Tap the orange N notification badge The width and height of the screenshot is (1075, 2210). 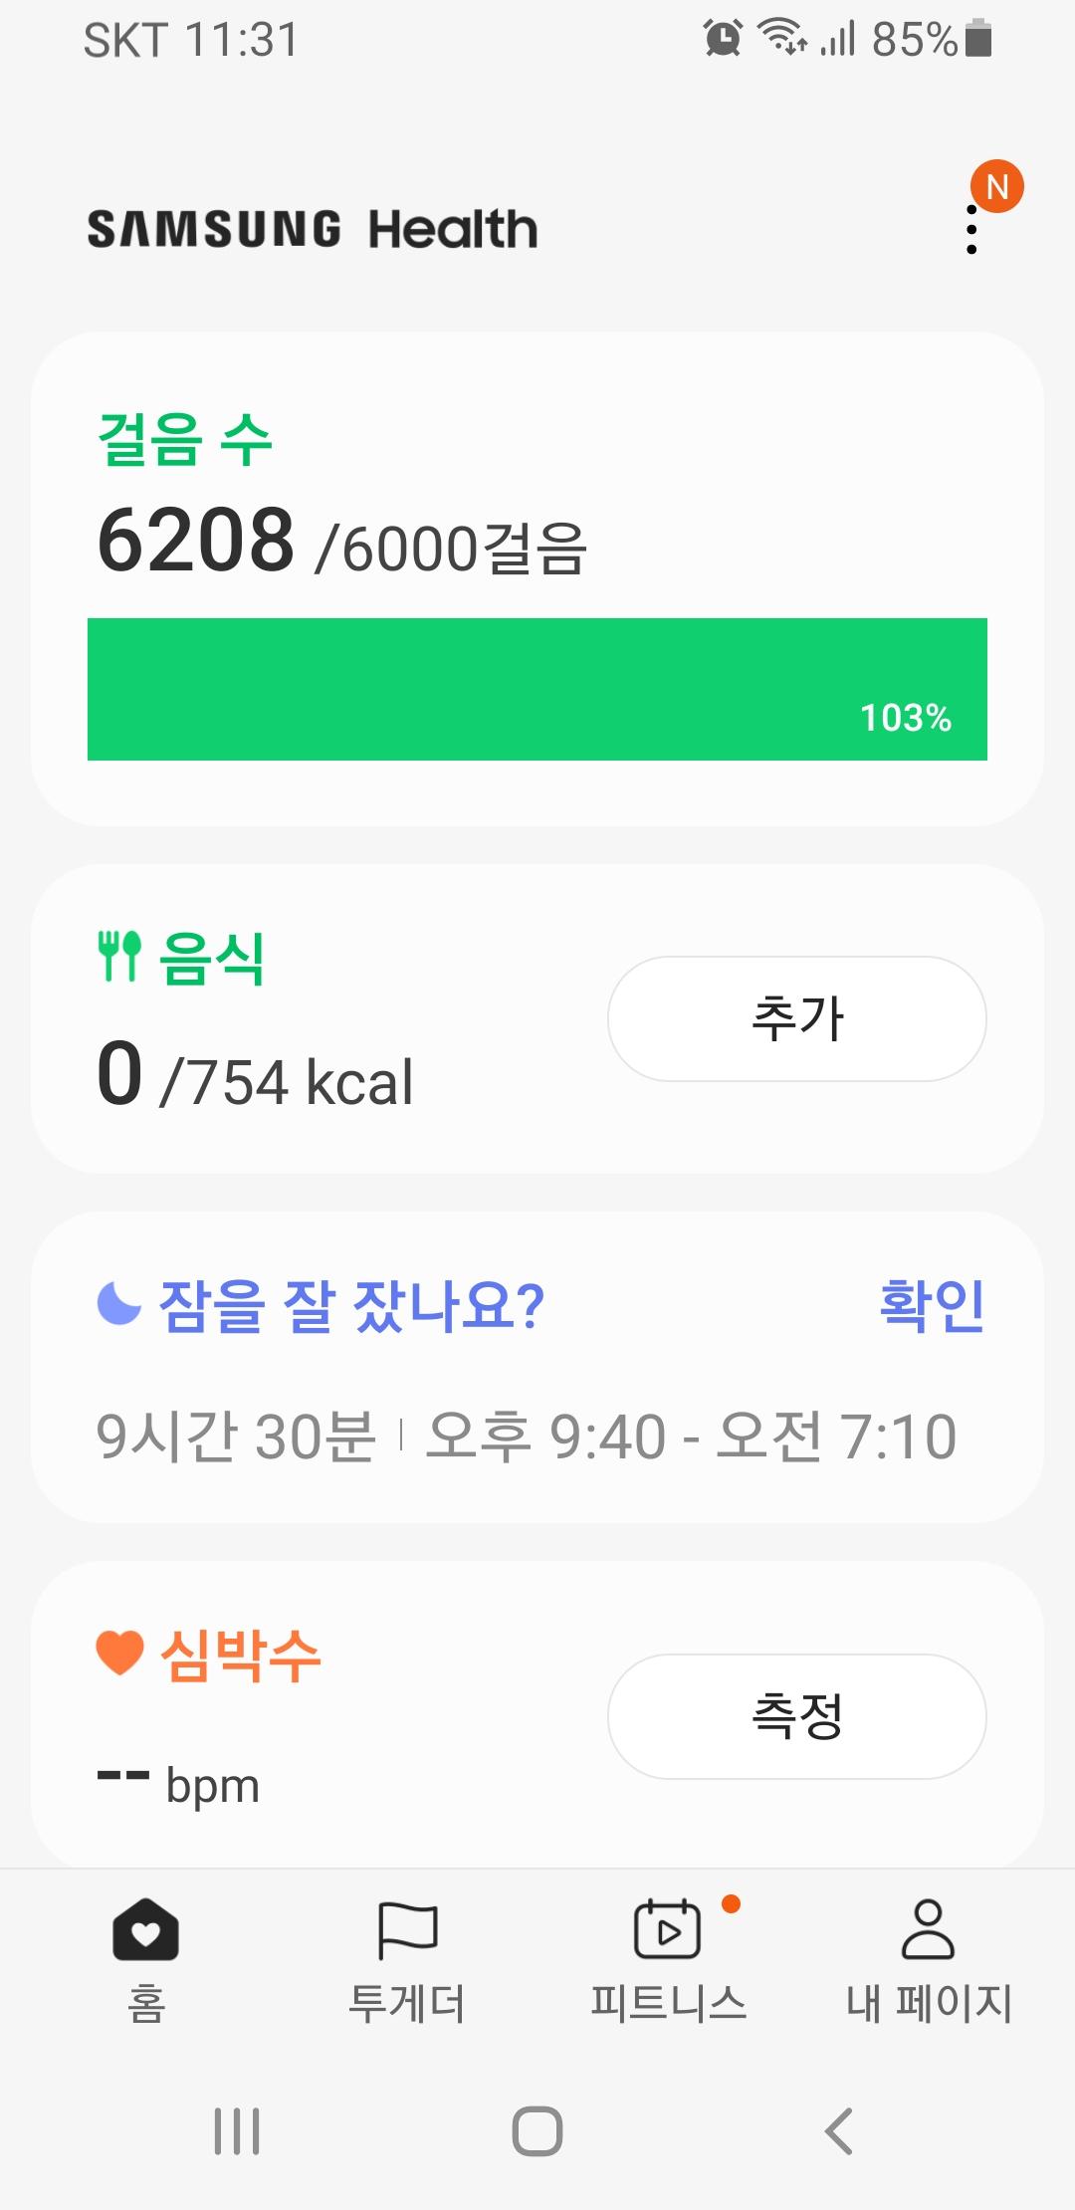pyautogui.click(x=997, y=186)
